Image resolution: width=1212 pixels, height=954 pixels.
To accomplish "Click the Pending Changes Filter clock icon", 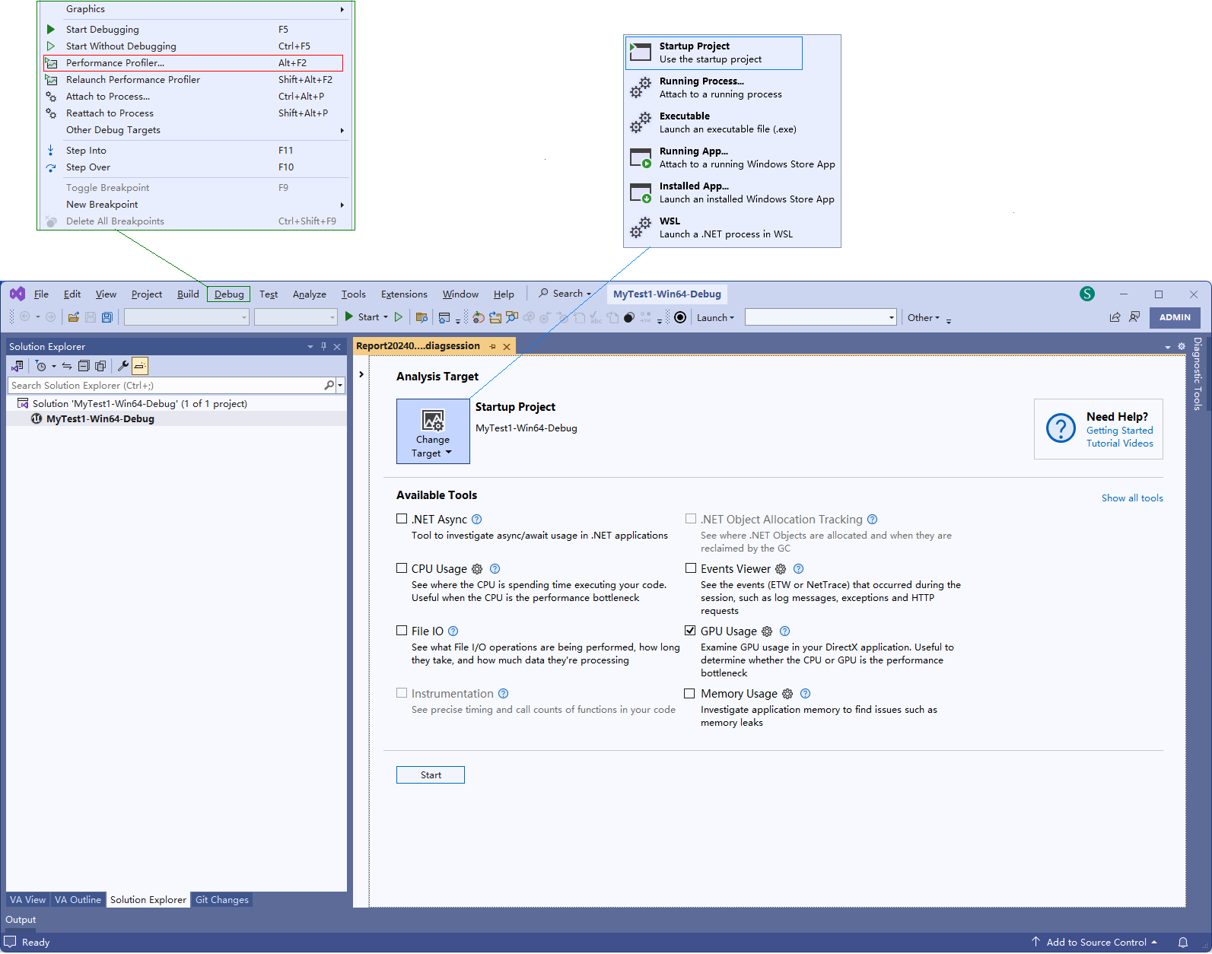I will [x=41, y=366].
